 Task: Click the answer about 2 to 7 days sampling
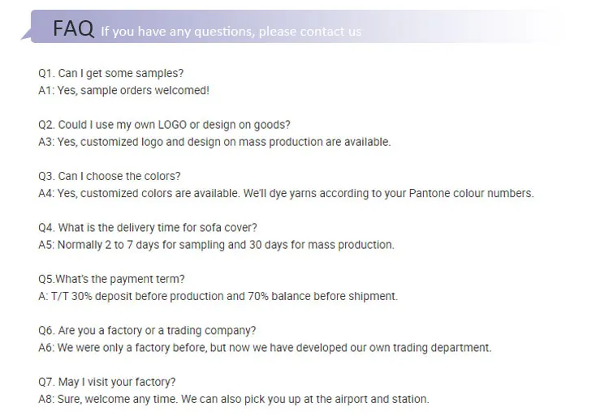tap(216, 245)
